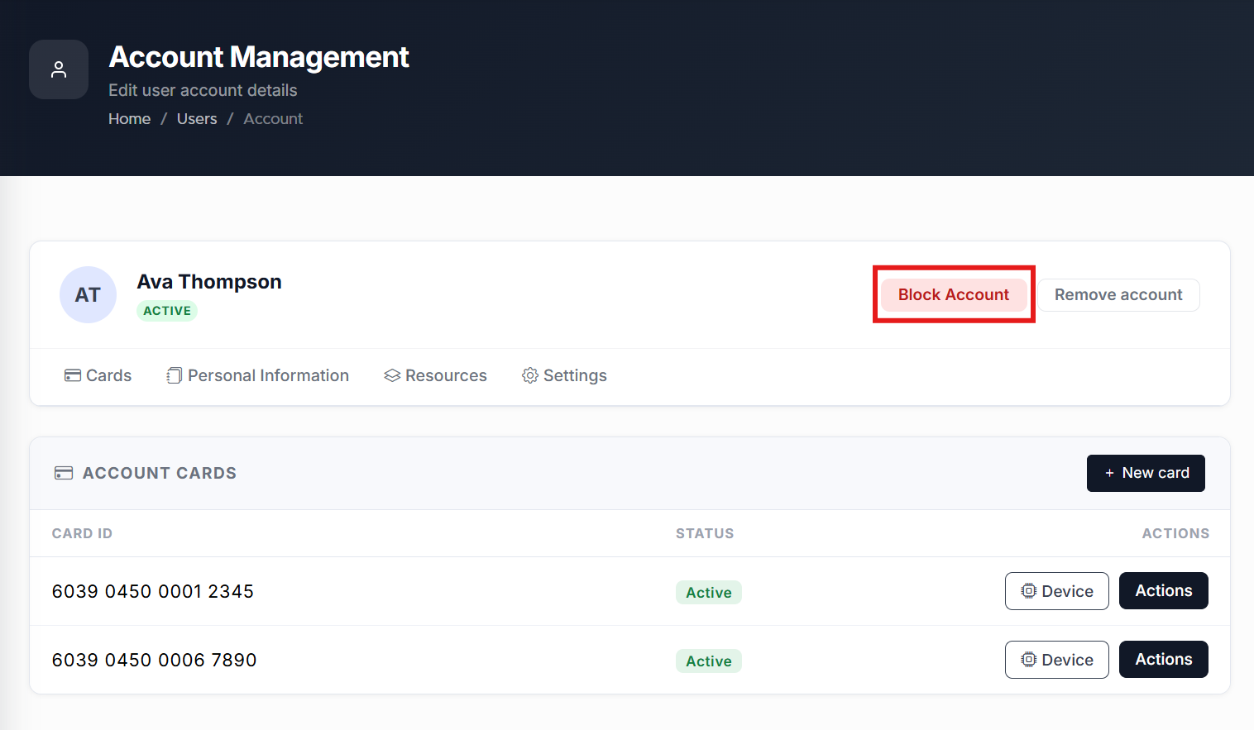Image resolution: width=1254 pixels, height=730 pixels.
Task: Click the Block Account button
Action: [x=954, y=294]
